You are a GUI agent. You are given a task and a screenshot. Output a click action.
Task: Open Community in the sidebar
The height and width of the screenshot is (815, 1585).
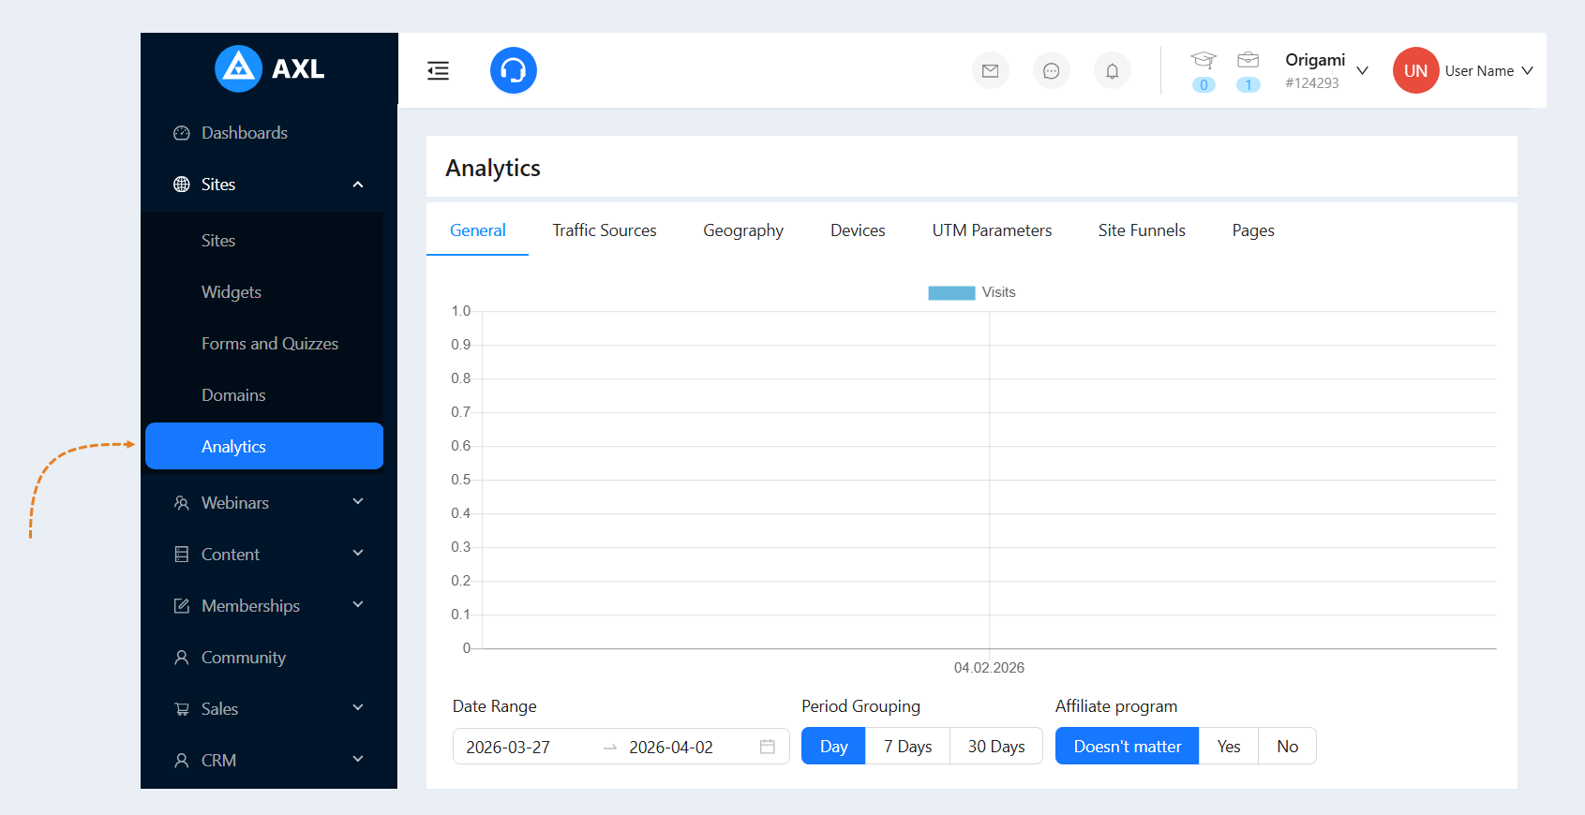(264, 658)
